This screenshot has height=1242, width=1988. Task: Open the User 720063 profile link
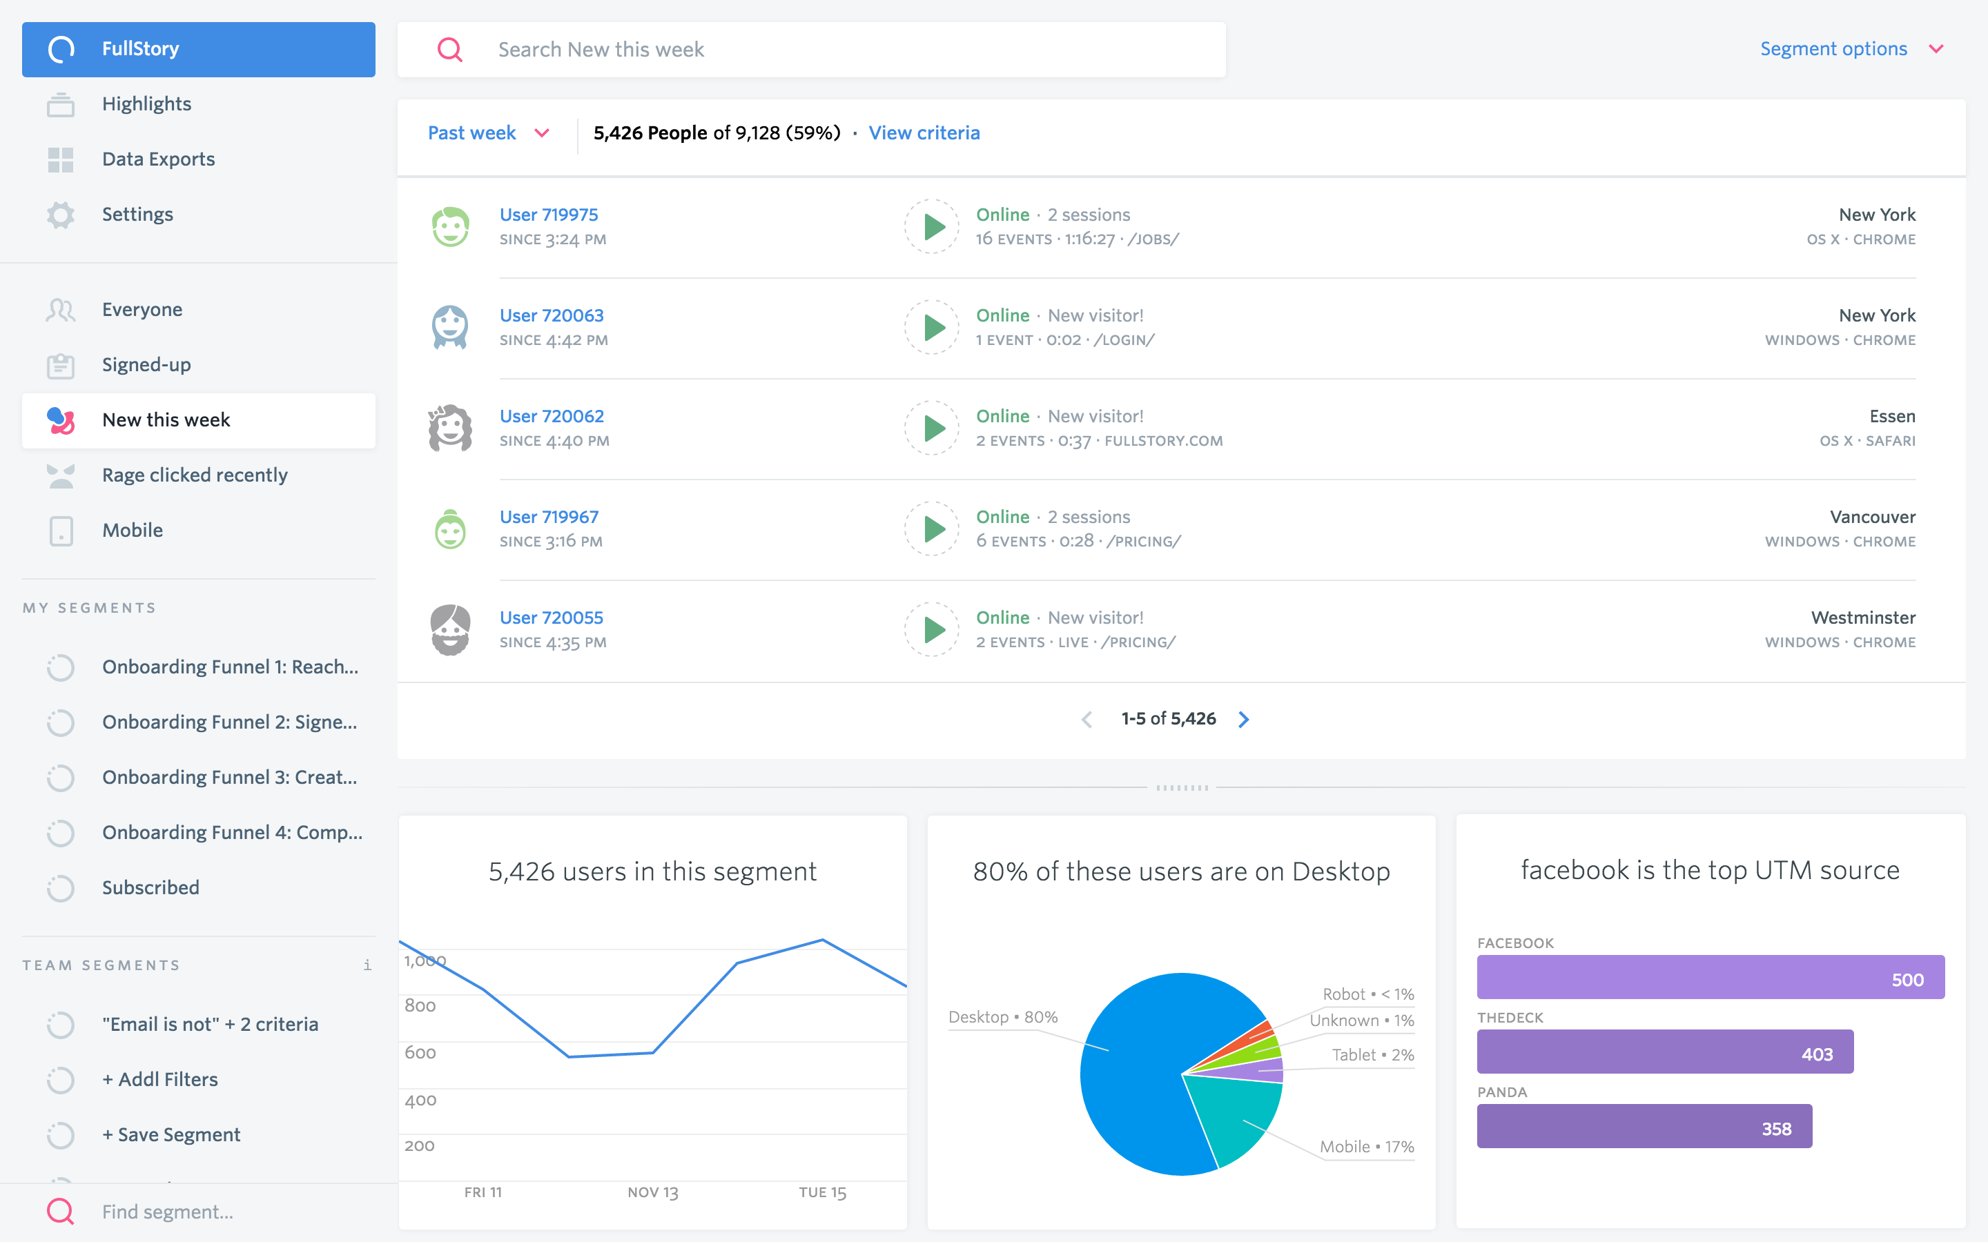pos(552,315)
